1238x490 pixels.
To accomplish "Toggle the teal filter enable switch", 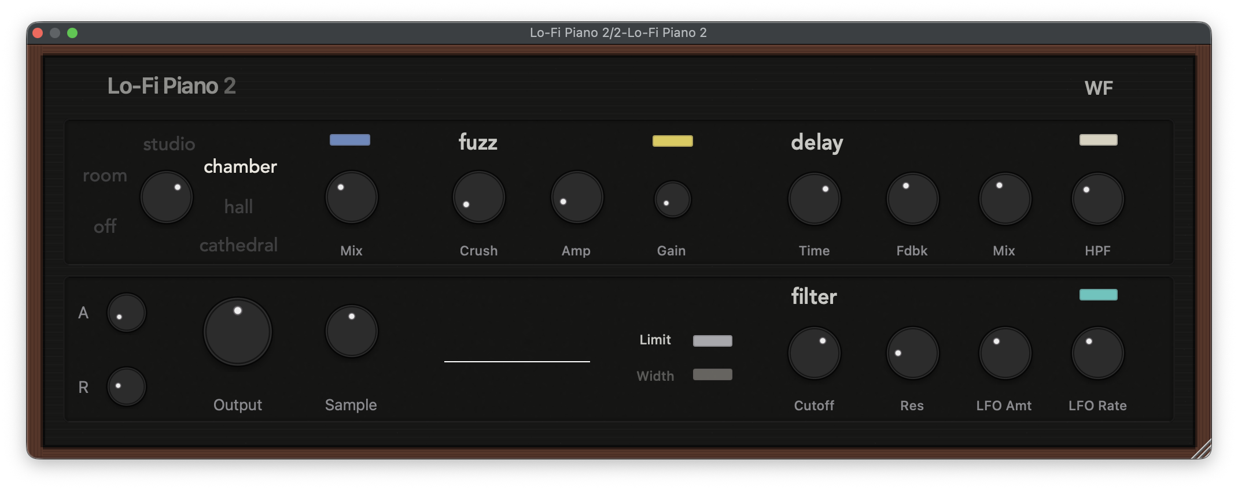I will point(1099,295).
